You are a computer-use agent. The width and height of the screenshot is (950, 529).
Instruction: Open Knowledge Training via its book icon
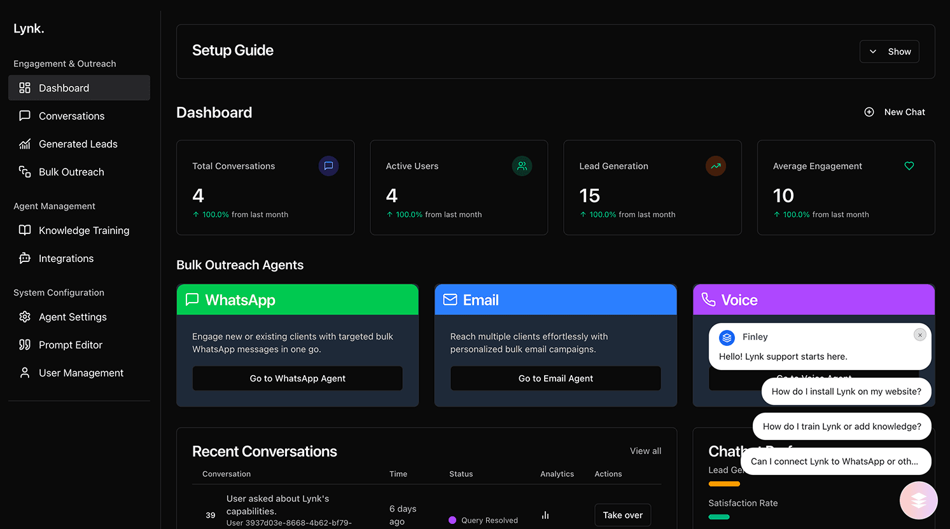coord(25,230)
